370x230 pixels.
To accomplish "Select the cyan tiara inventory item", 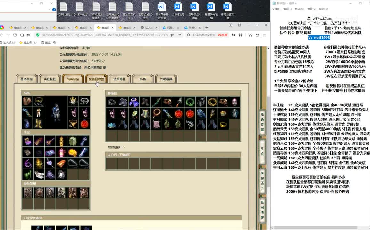I will point(112,124).
